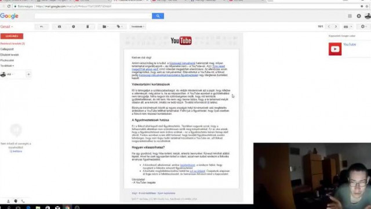Screen dimensions: 371x209
Task: Open the Továbbiak actions dropdown in toolbar
Action: pos(138,27)
